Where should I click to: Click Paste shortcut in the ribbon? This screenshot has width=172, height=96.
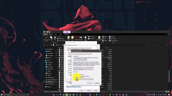(x=61, y=41)
